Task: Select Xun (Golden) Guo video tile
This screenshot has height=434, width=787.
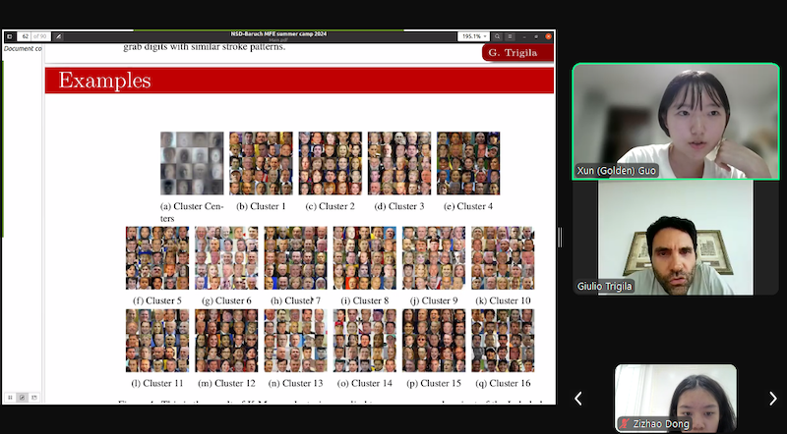Action: pos(676,122)
